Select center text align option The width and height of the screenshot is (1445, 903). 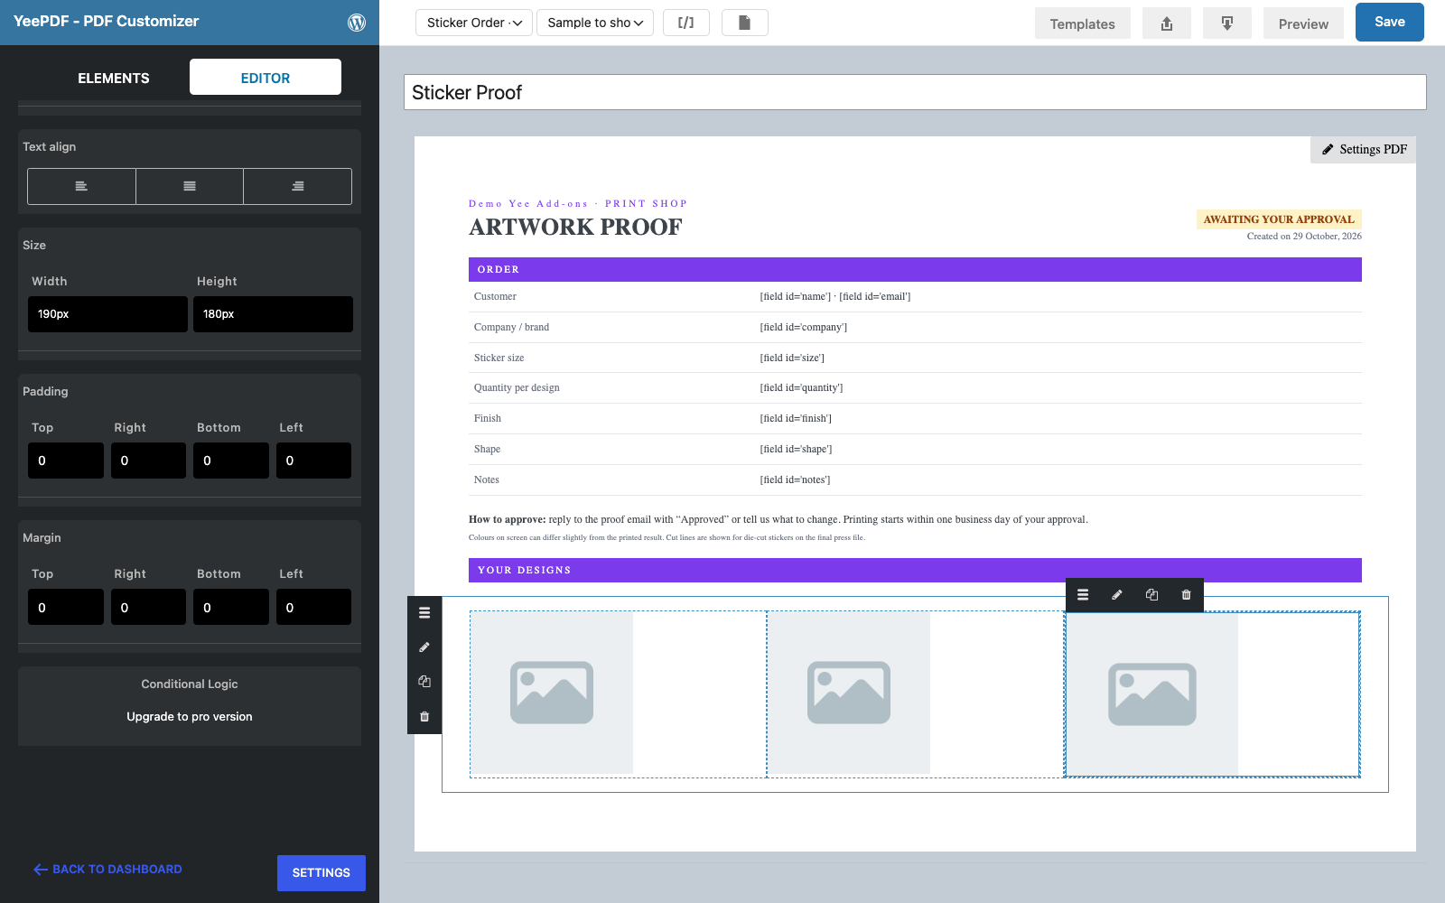[x=190, y=186]
